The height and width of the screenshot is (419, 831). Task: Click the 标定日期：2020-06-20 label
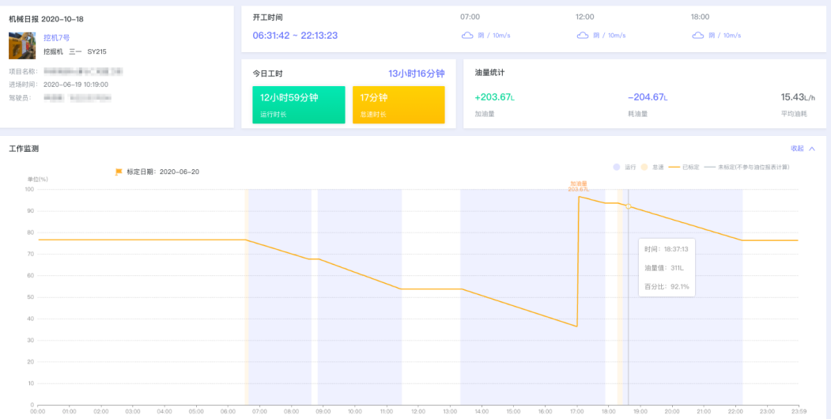(163, 172)
